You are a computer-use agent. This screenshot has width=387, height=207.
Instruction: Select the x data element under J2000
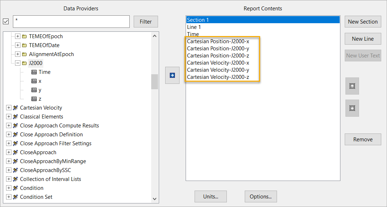tap(40, 81)
